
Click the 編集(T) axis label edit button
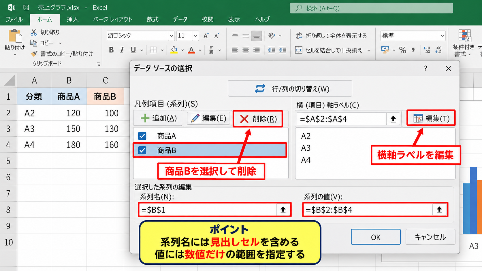pos(431,118)
